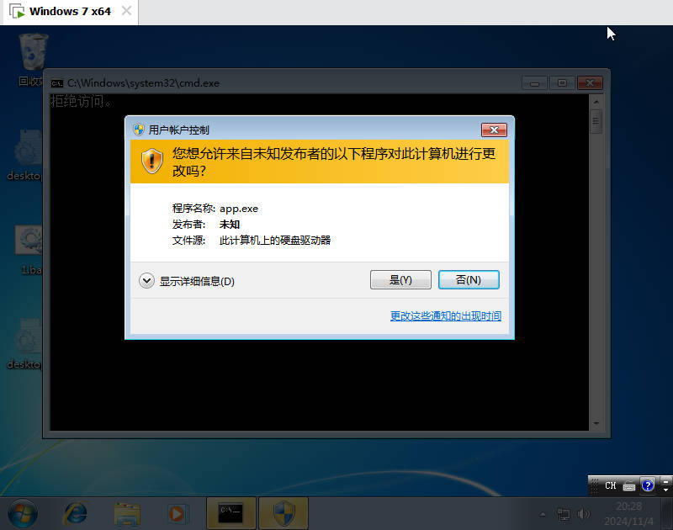The width and height of the screenshot is (673, 530).
Task: Open the 更改这些通知的出现时间 link
Action: tap(446, 316)
